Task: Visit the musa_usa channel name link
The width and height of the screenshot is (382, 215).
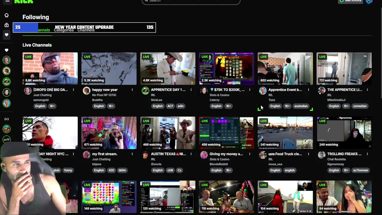Action: click(x=275, y=164)
